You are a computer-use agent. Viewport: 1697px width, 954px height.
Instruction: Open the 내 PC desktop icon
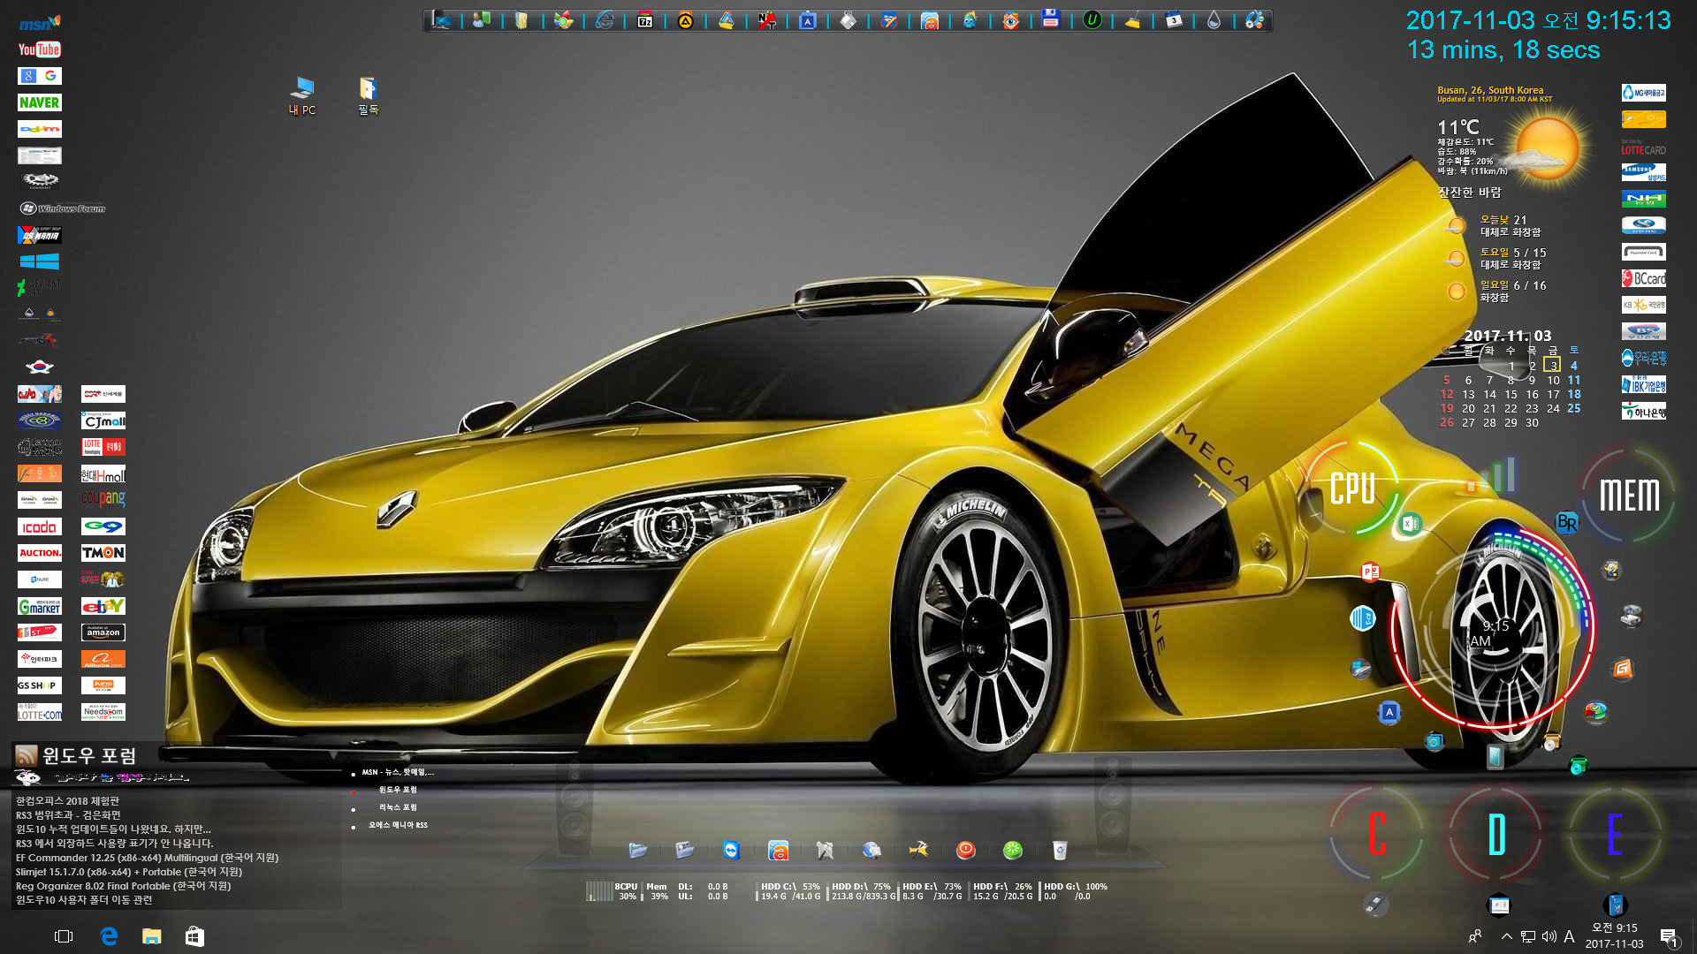302,95
